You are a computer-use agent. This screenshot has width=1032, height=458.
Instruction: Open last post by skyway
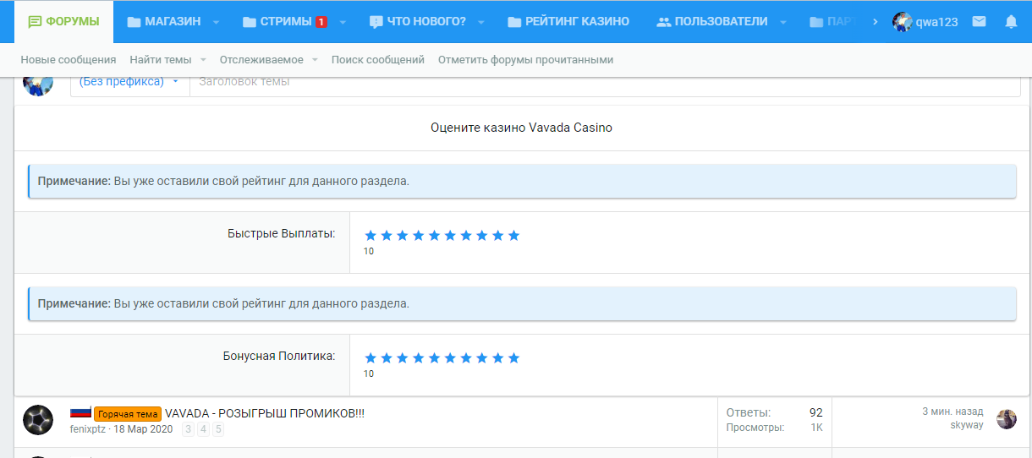point(967,425)
